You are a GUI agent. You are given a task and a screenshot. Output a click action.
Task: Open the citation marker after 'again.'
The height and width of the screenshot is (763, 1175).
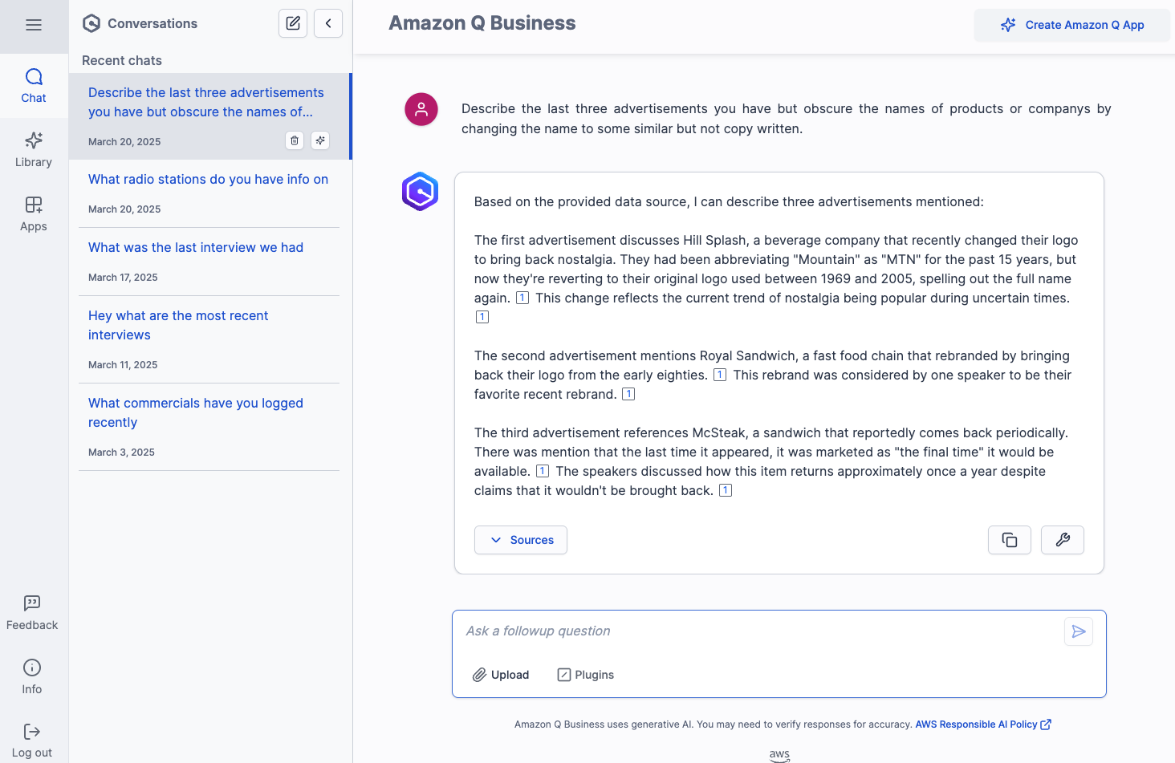[522, 298]
